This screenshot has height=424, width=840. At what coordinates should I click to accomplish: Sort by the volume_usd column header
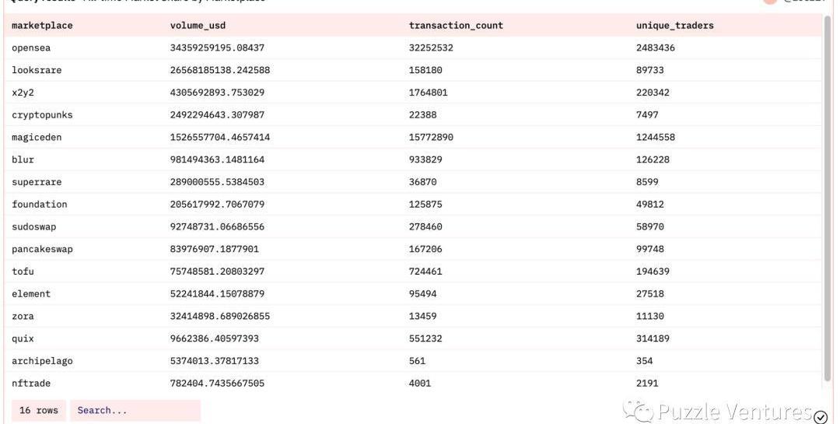(x=197, y=26)
